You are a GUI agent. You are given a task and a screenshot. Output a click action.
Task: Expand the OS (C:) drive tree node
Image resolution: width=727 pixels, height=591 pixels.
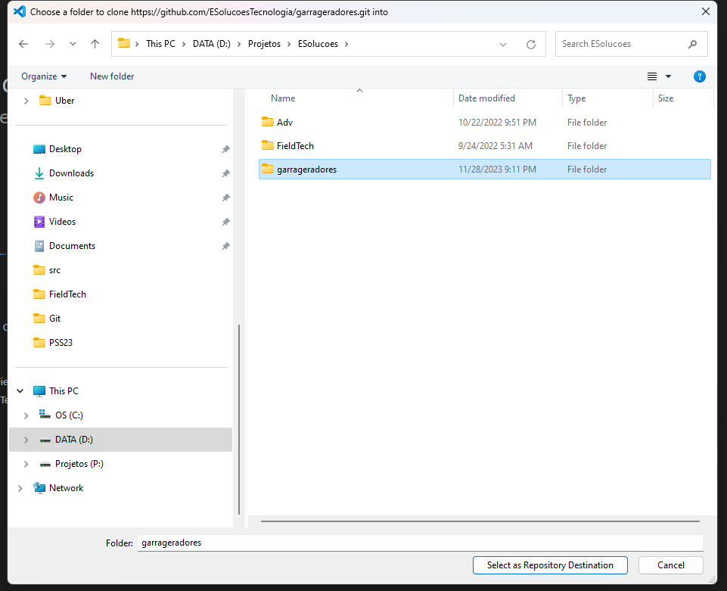click(26, 415)
